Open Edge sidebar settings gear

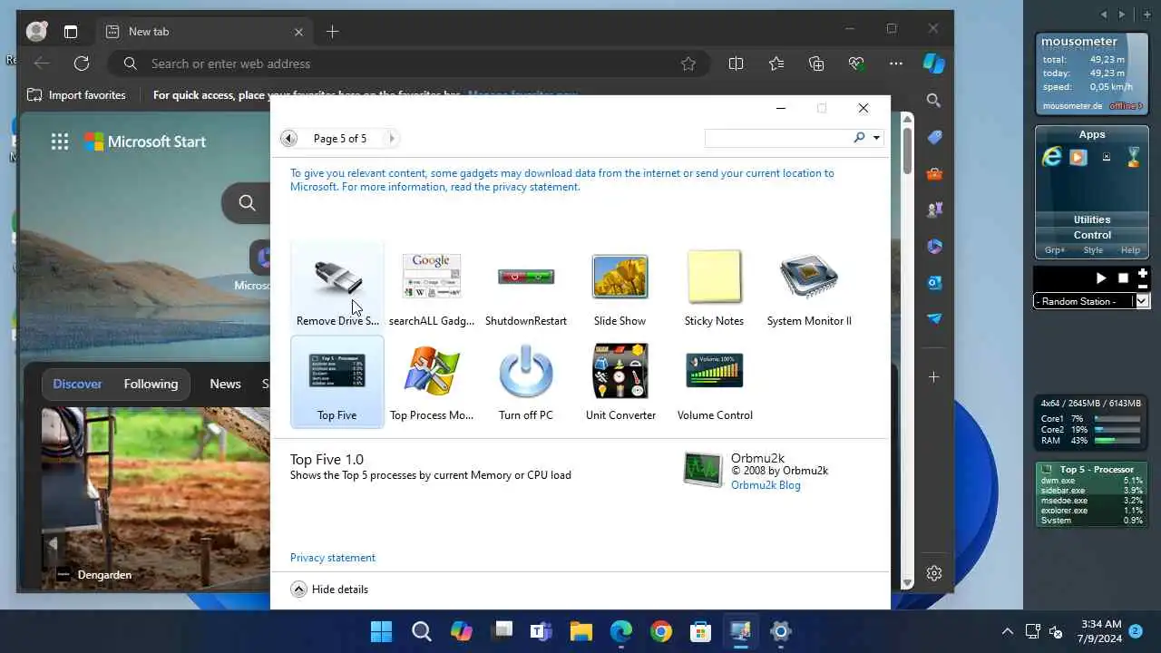934,573
